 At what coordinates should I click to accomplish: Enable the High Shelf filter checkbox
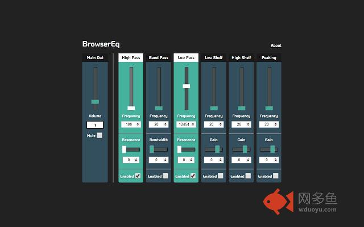point(248,176)
